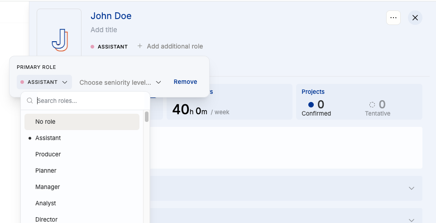Open the Choose seniority level dropdown

pos(120,82)
